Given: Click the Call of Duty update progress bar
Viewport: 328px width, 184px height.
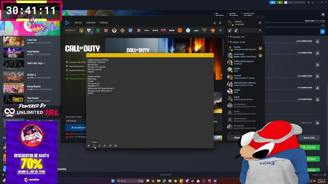Looking at the screenshot, I should [76, 134].
